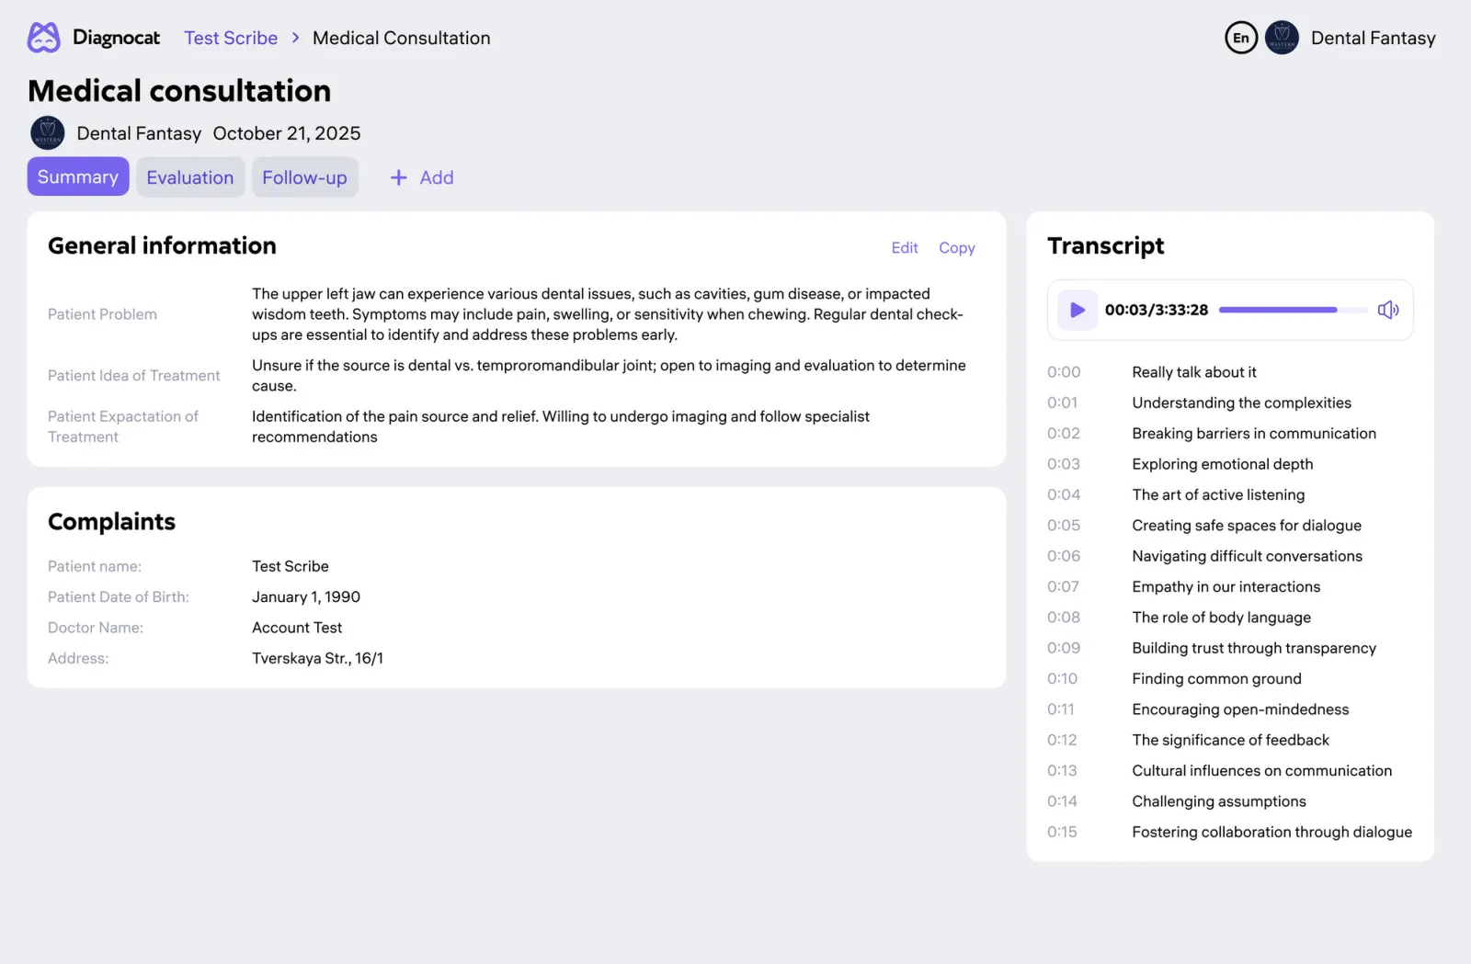Select 'Creating safe spaces for dialogue' line

coord(1247,525)
